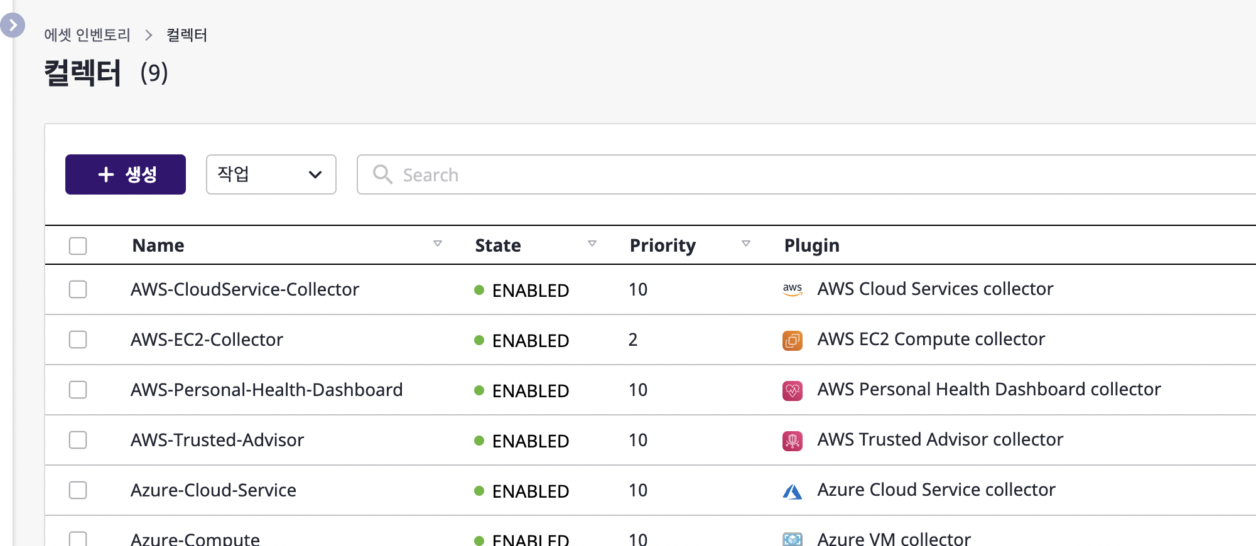Click the Name column header

pyautogui.click(x=158, y=245)
